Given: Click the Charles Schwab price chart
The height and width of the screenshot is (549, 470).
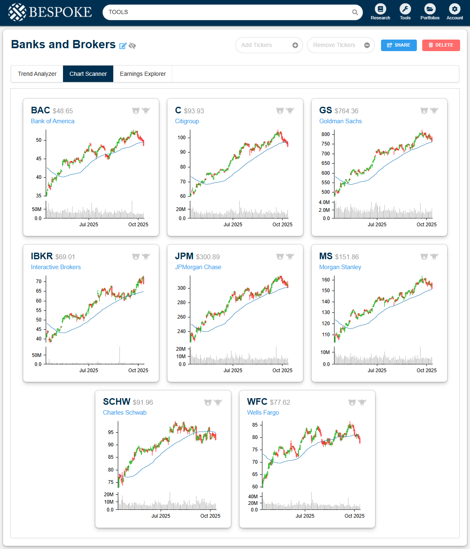Looking at the screenshot, I should click(x=167, y=453).
